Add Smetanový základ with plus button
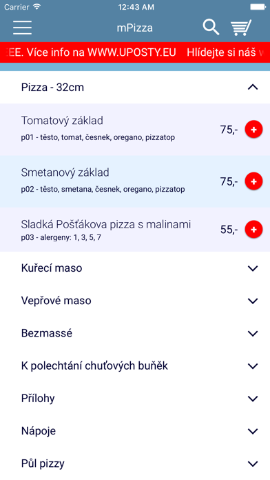This screenshot has height=480, width=270. (x=253, y=181)
